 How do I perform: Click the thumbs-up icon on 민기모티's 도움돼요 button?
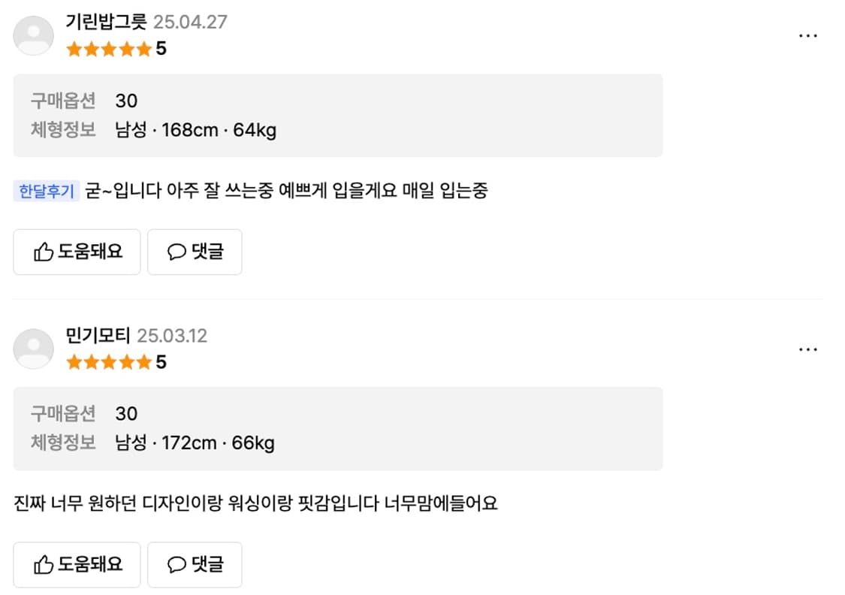click(x=44, y=564)
